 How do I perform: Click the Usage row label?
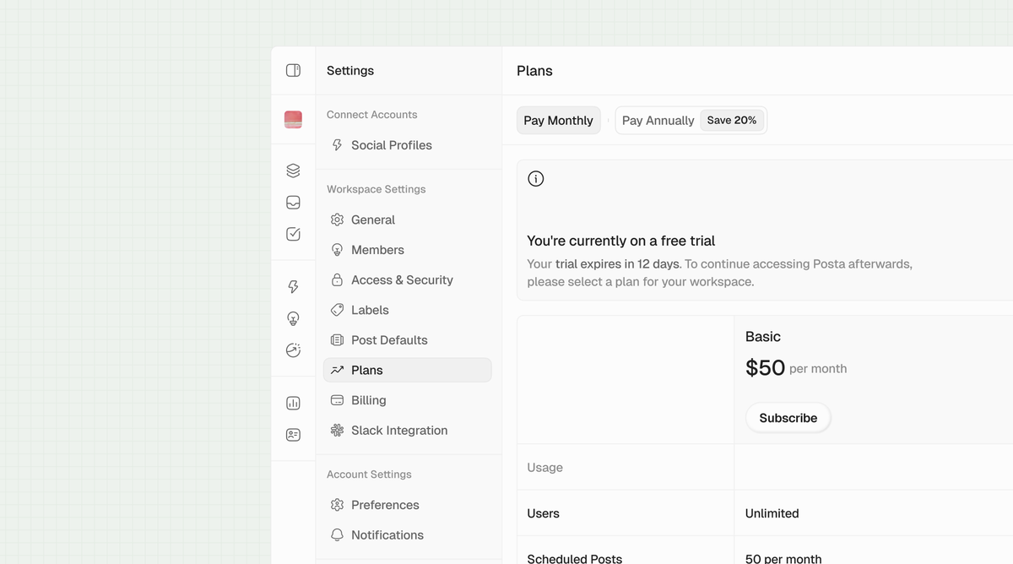pos(545,468)
